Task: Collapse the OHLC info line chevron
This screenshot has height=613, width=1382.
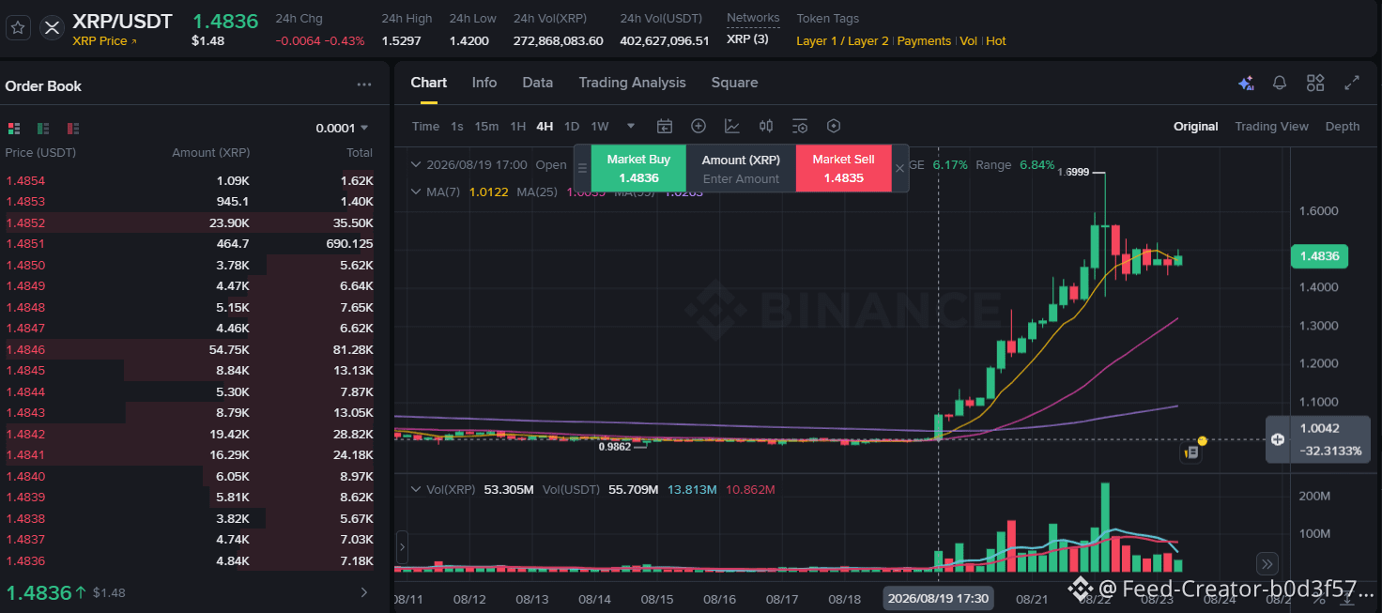Action: 417,164
